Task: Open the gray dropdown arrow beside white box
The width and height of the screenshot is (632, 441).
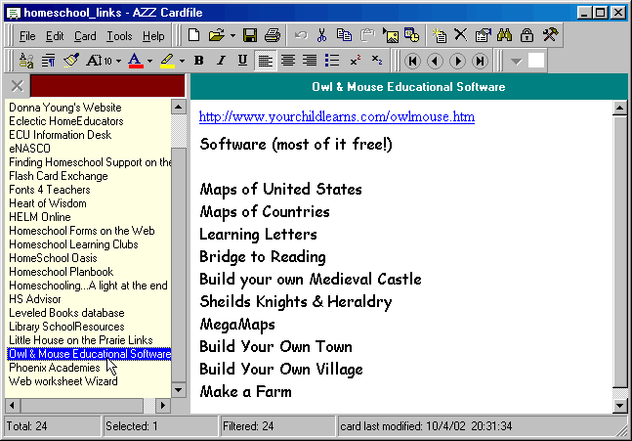Action: 517,62
